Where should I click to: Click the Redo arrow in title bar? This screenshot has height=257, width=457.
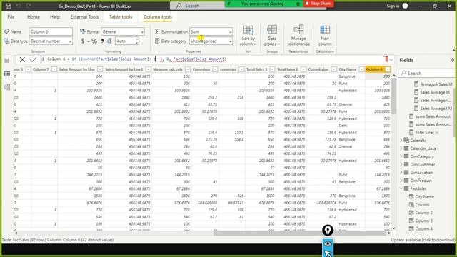tap(29, 6)
